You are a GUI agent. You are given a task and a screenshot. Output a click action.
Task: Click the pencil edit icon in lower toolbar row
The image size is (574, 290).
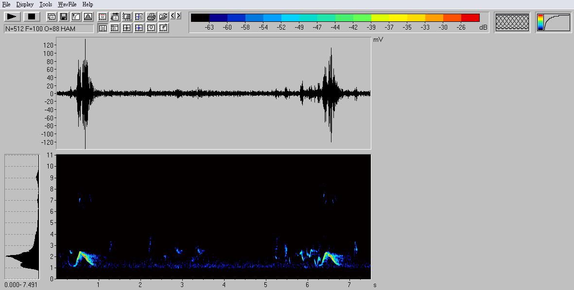click(x=163, y=28)
